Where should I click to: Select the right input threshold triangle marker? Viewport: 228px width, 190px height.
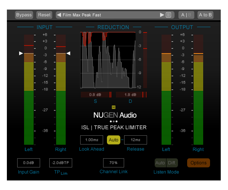[68, 53]
